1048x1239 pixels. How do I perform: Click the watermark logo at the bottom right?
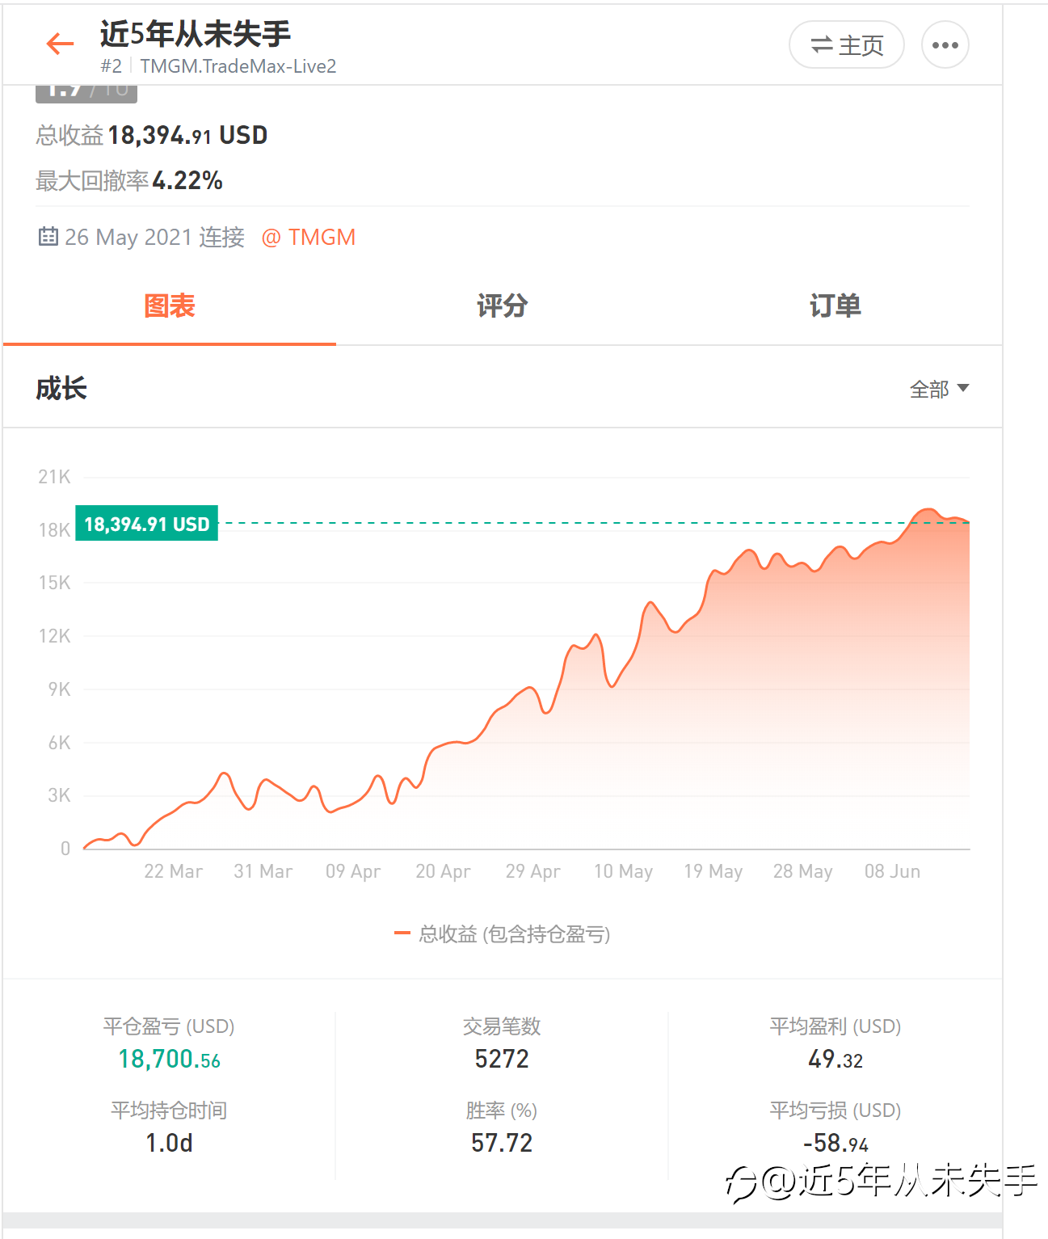(x=740, y=1183)
